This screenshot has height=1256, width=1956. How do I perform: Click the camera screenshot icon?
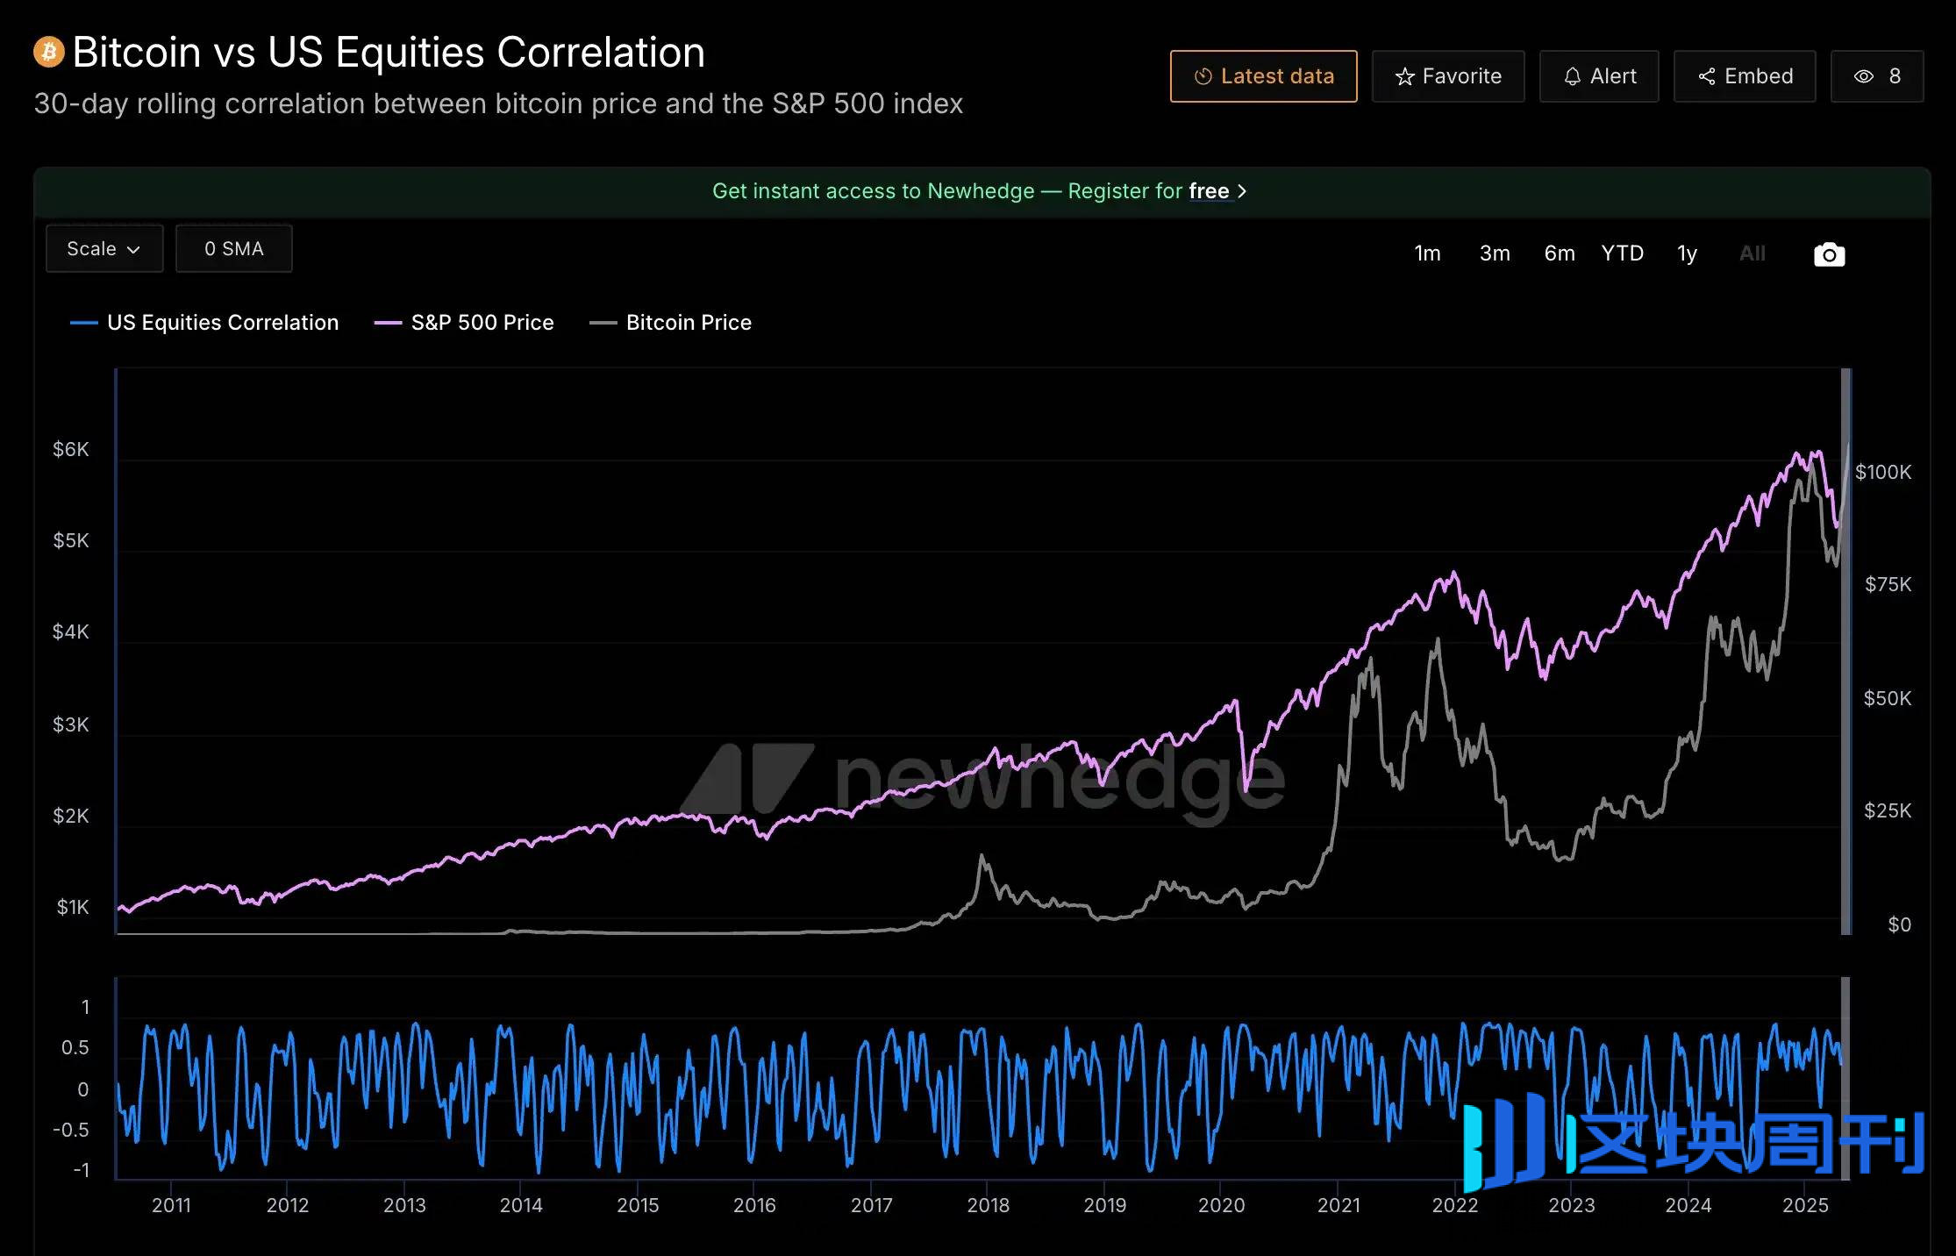click(1829, 254)
